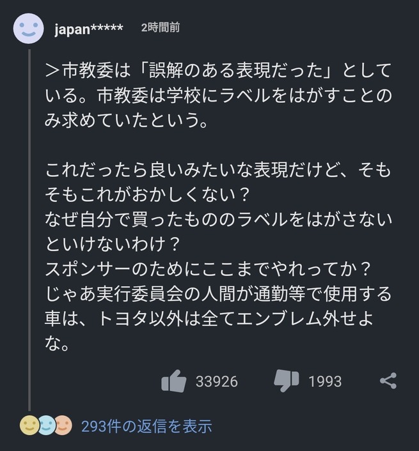Like the comment with thumbs up icon
This screenshot has width=419, height=451.
point(174,381)
